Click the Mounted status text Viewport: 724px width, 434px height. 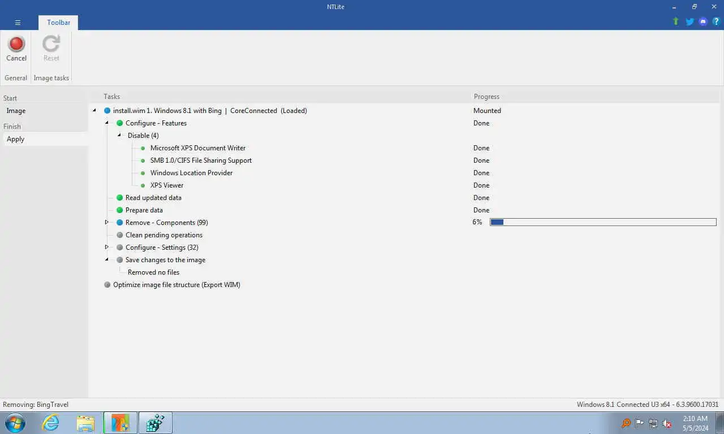487,111
